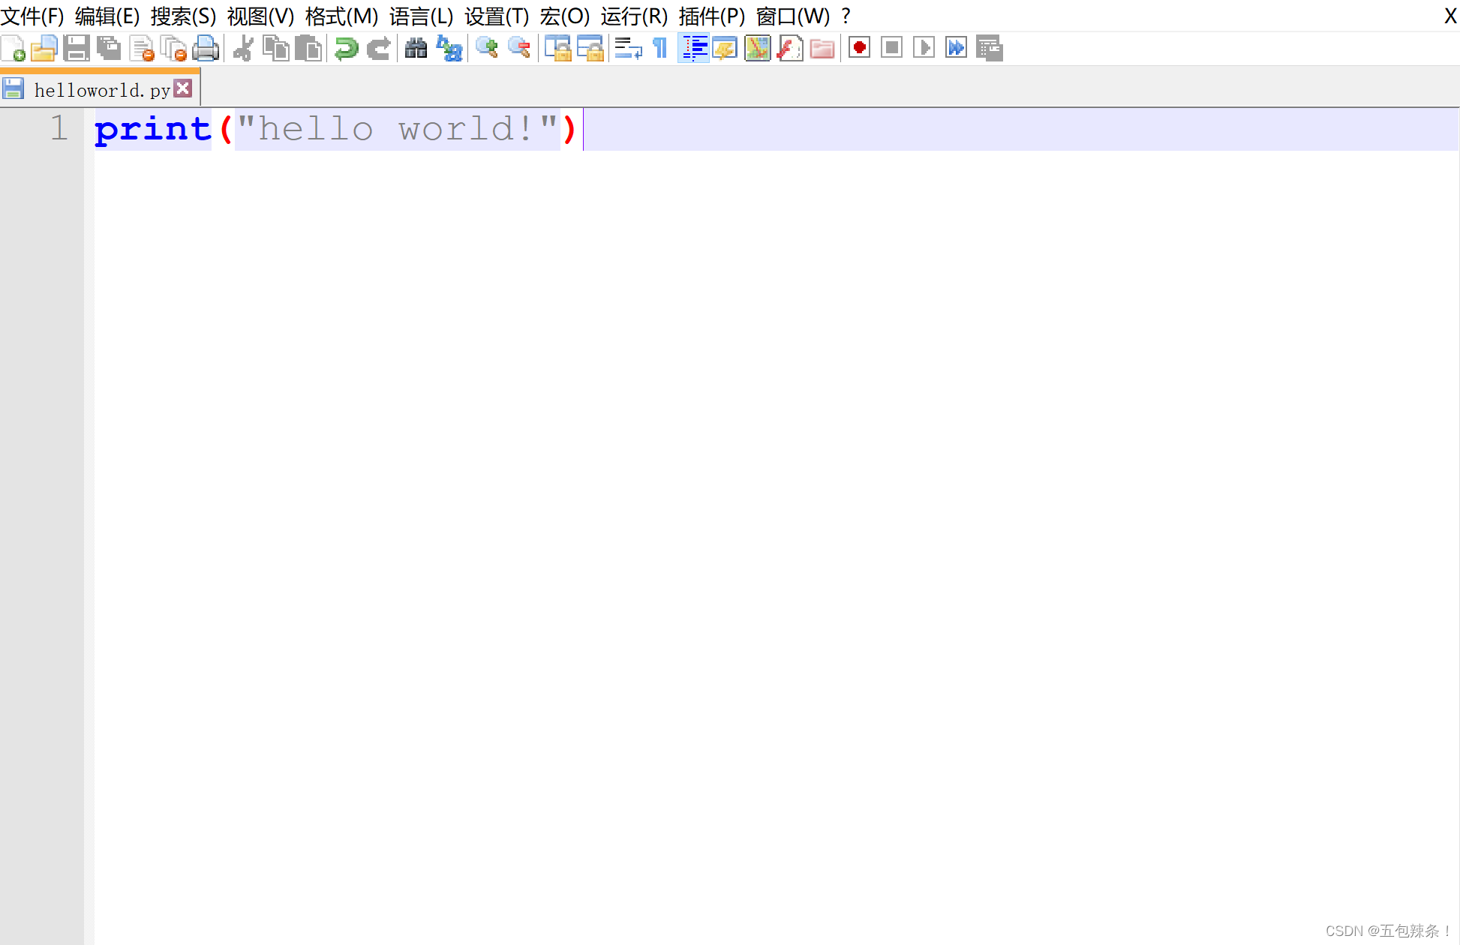The width and height of the screenshot is (1460, 945).
Task: Toggle synchronized vertical scrolling icon
Action: tap(557, 49)
